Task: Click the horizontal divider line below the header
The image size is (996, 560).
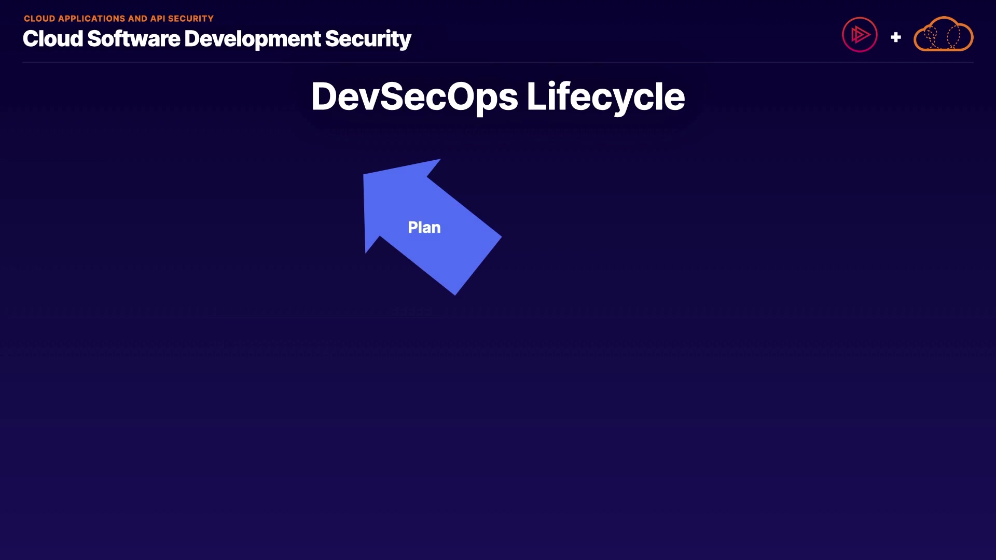Action: click(498, 63)
